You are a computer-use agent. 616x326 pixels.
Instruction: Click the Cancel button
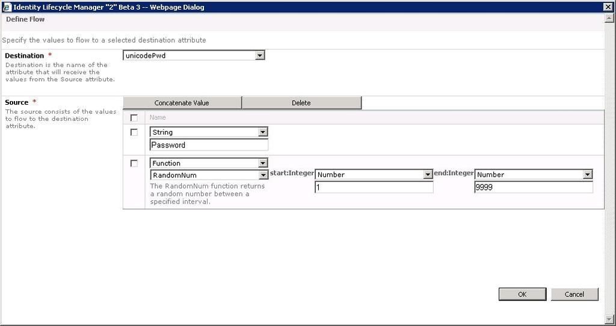[x=574, y=294]
